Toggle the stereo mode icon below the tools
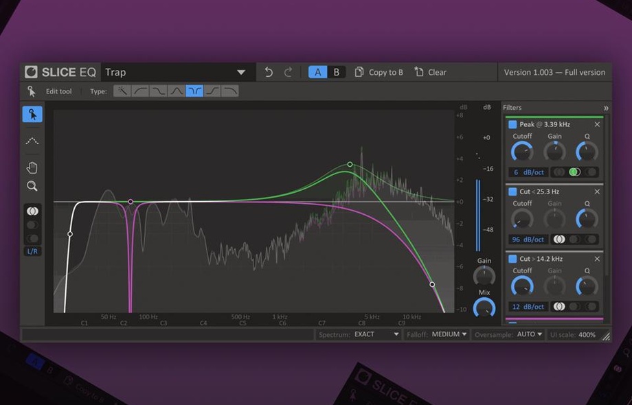The height and width of the screenshot is (405, 632). coord(32,211)
